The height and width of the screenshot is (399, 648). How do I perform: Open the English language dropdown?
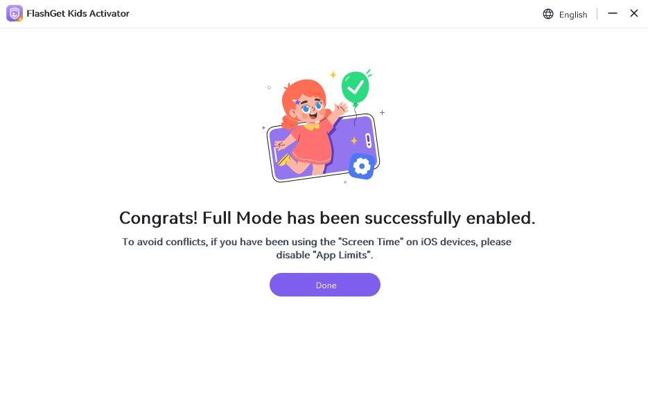click(572, 15)
